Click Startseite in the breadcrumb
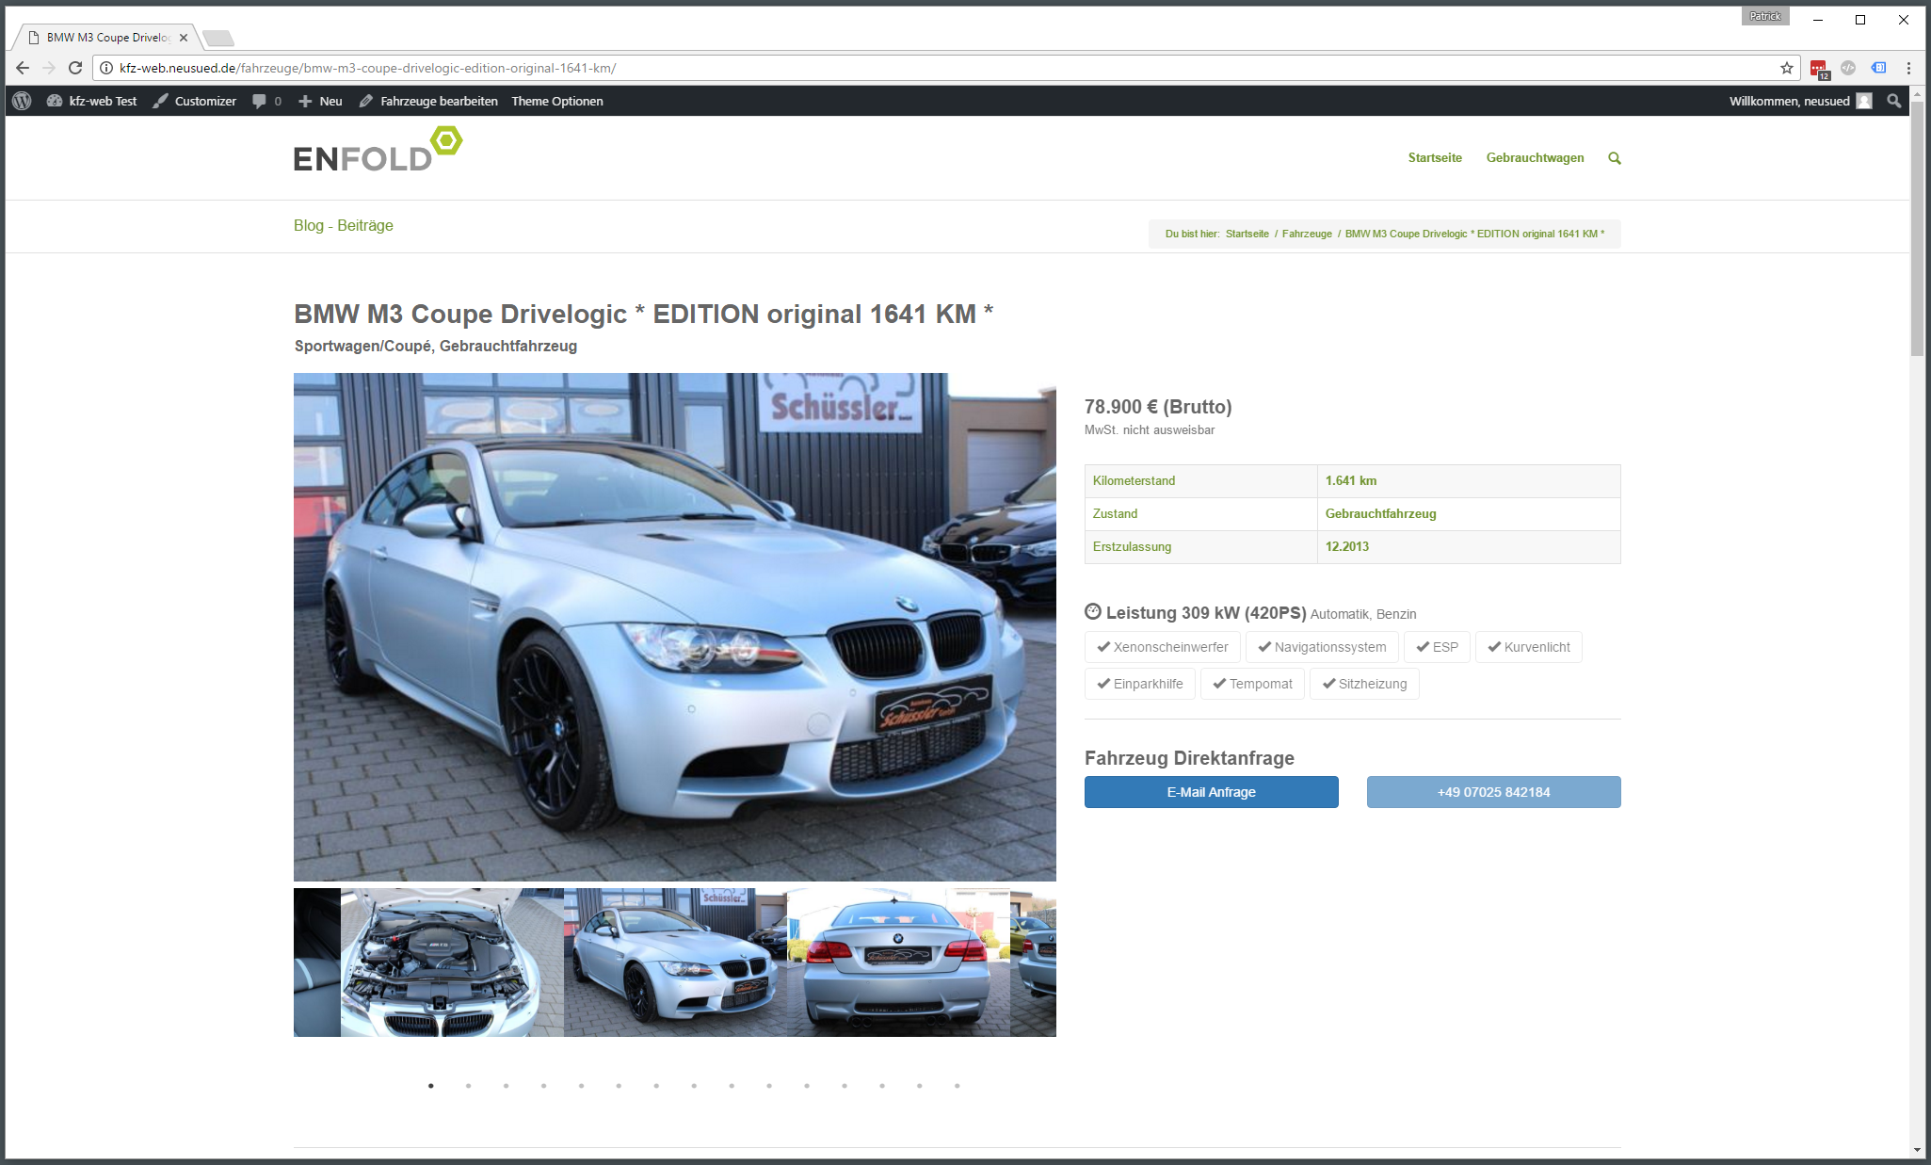Viewport: 1931px width, 1165px height. 1247,234
